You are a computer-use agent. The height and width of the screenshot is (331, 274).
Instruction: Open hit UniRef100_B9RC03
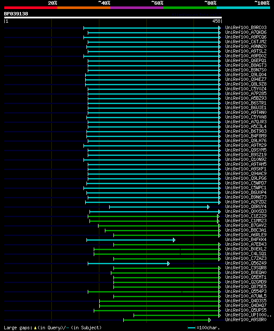pyautogui.click(x=246, y=28)
